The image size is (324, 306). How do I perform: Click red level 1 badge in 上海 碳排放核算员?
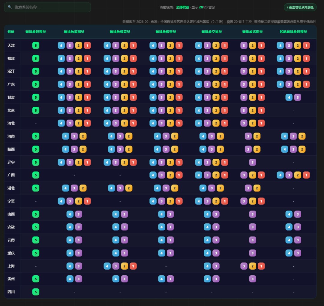133,266
